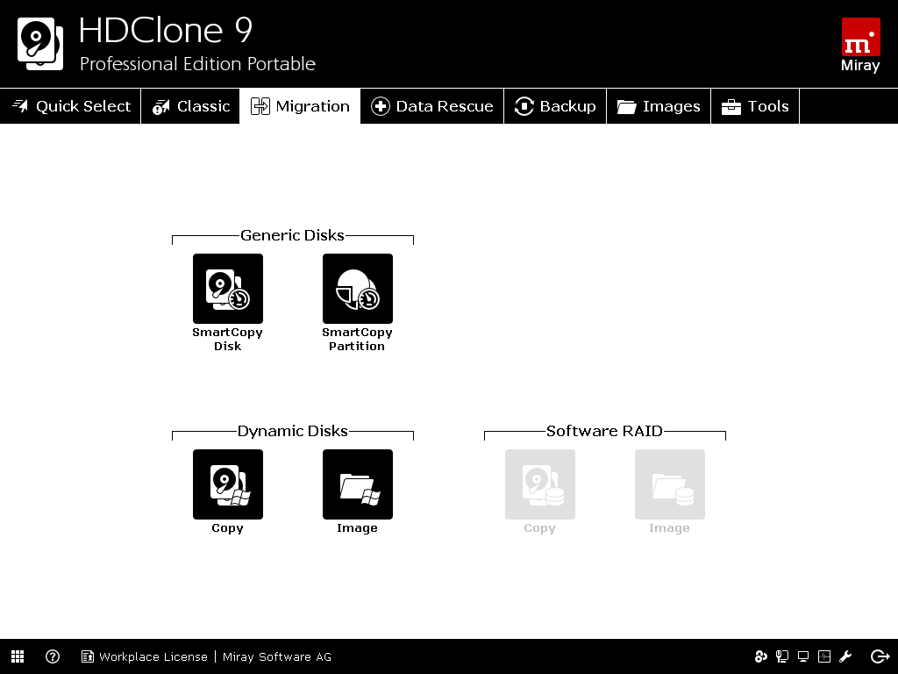898x674 pixels.
Task: Open the Tools tab
Action: tap(755, 106)
